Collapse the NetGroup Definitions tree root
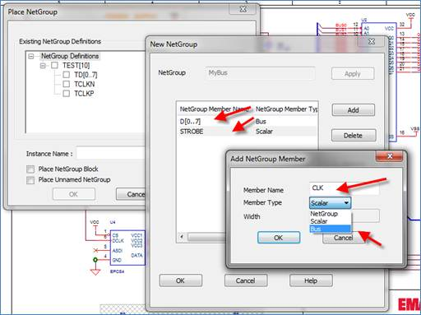The width and height of the screenshot is (421, 315). click(x=31, y=56)
